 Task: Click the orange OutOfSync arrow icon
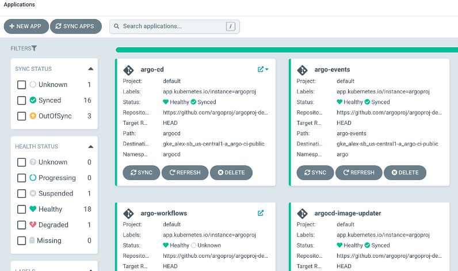click(33, 116)
